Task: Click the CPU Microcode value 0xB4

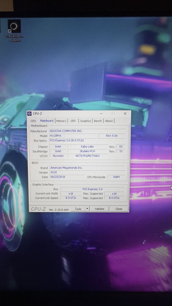Action: pyautogui.click(x=116, y=177)
